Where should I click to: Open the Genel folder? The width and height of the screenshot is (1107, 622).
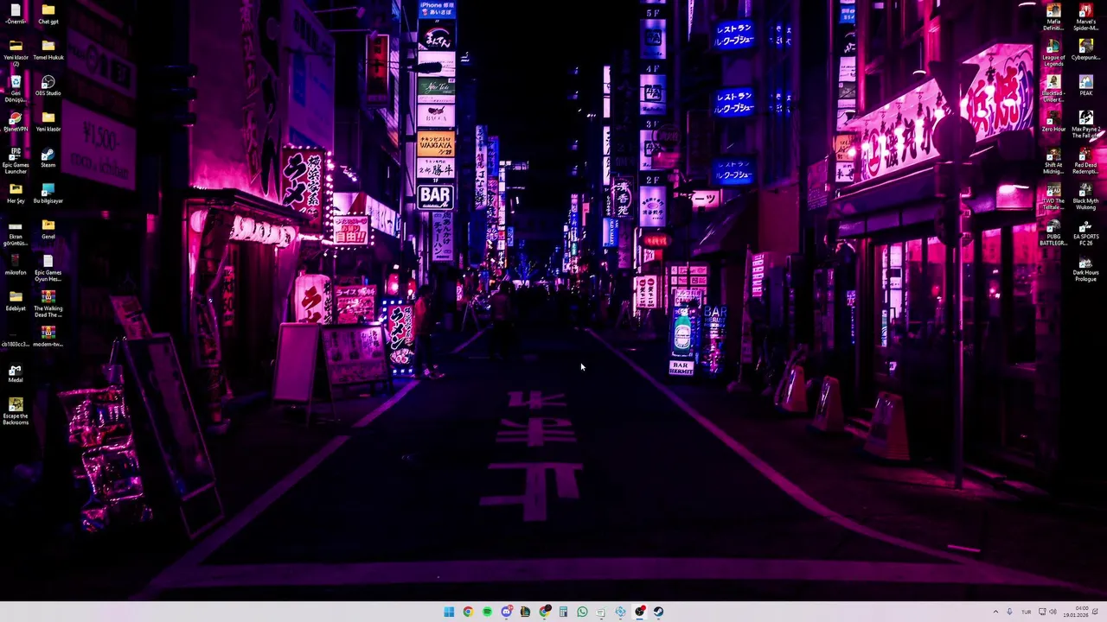(48, 230)
